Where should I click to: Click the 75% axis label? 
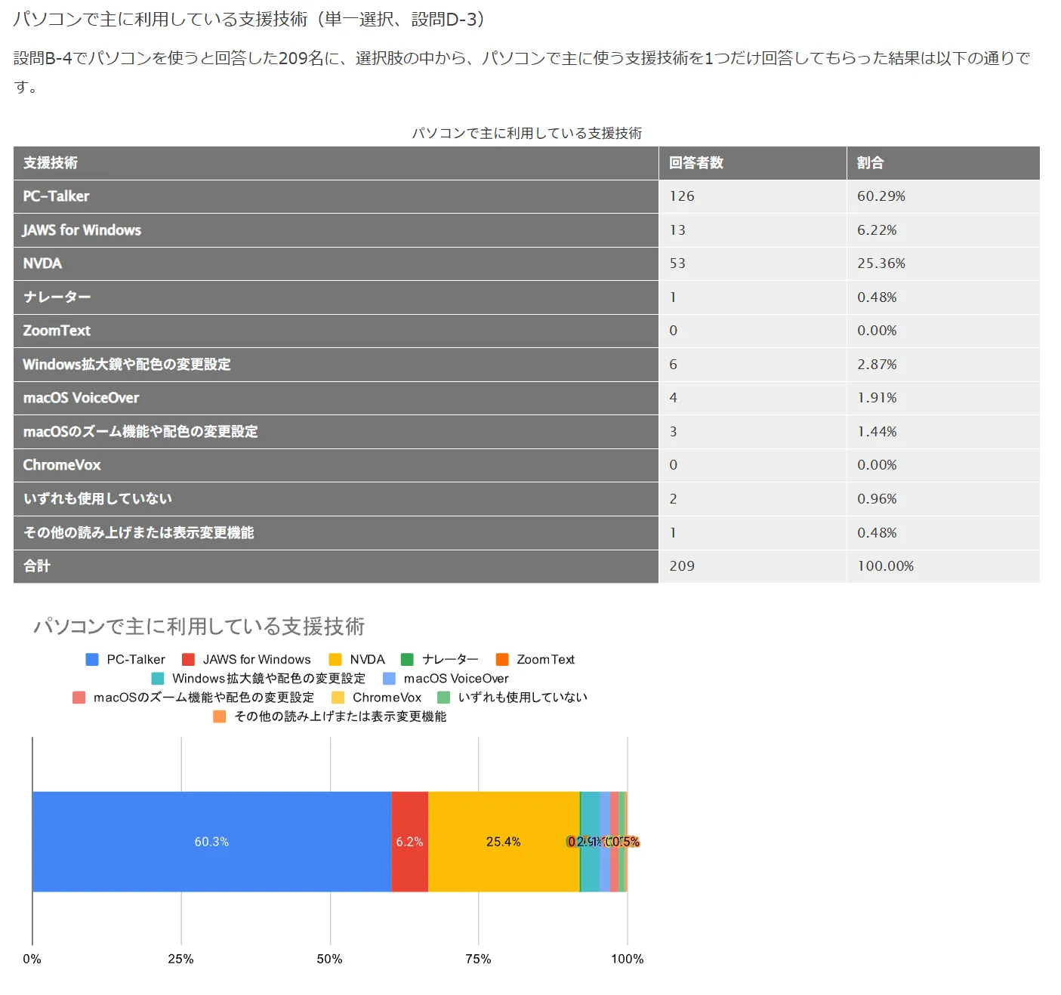(478, 959)
